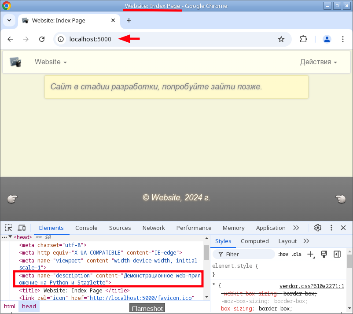Focus the styles Filter field
The height and width of the screenshot is (314, 353).
[244, 254]
